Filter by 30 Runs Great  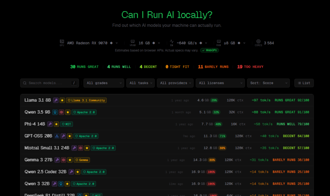(x=84, y=67)
